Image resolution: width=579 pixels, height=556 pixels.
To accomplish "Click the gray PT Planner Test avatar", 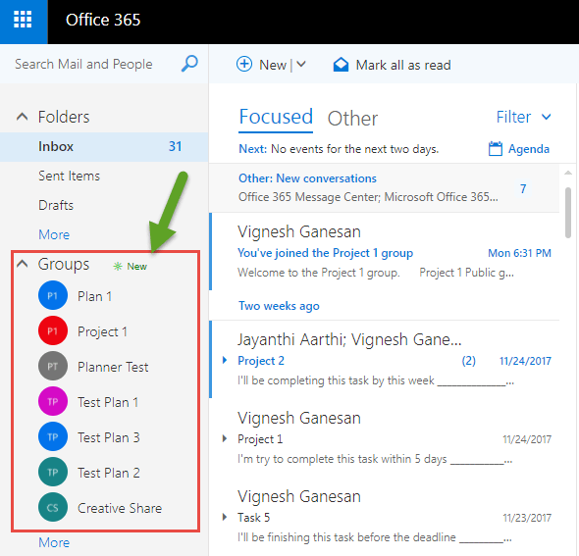I will coord(53,366).
